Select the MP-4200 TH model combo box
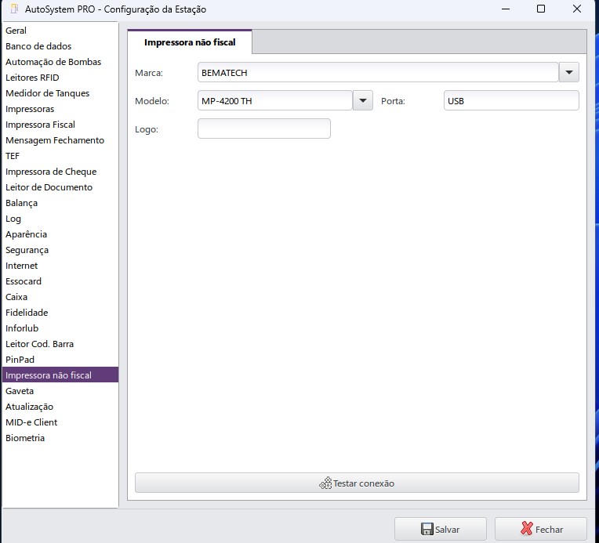Viewport: 599px width, 543px height. 275,100
